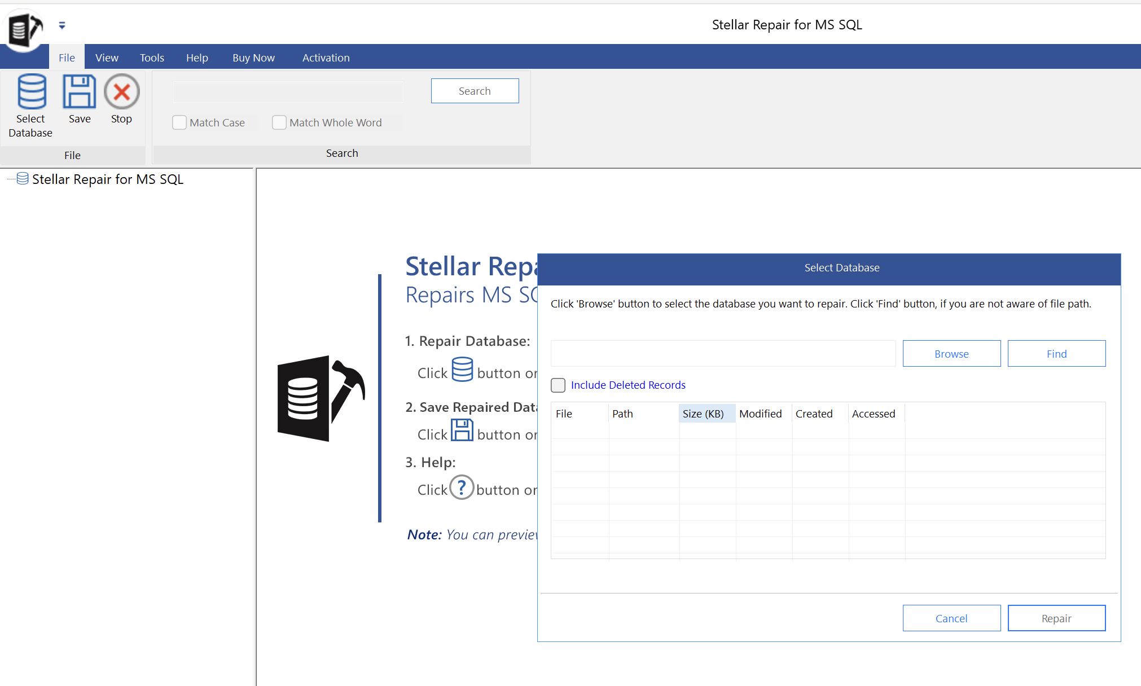
Task: Click the Stellar Repair application logo button
Action: [24, 29]
